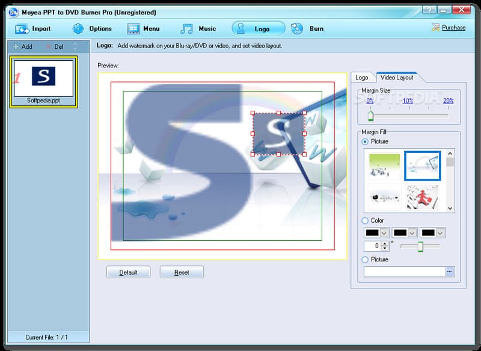This screenshot has height=351, width=481.
Task: Open the Import section
Action: (x=32, y=29)
